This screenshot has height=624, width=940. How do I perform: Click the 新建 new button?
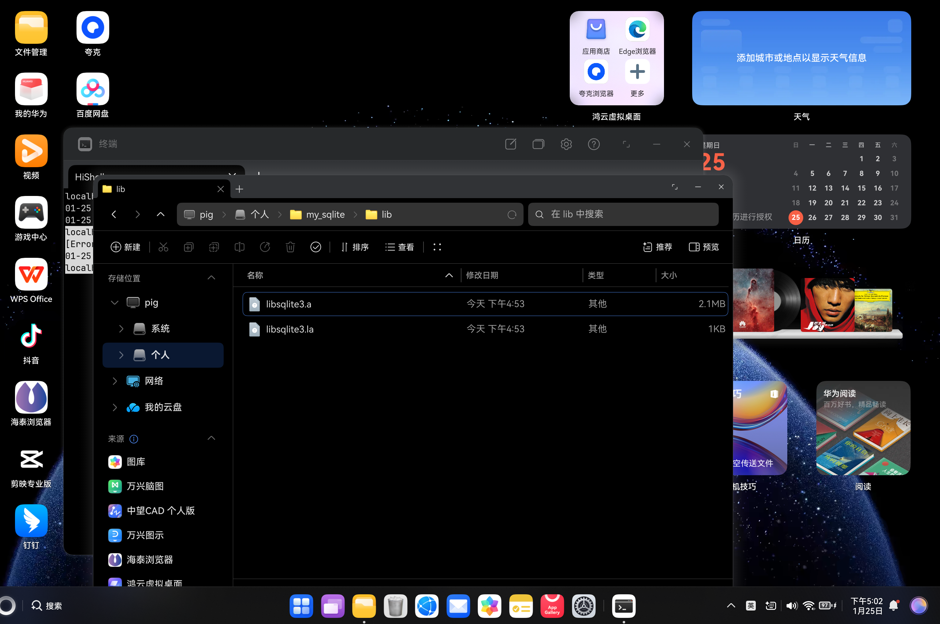click(x=126, y=247)
